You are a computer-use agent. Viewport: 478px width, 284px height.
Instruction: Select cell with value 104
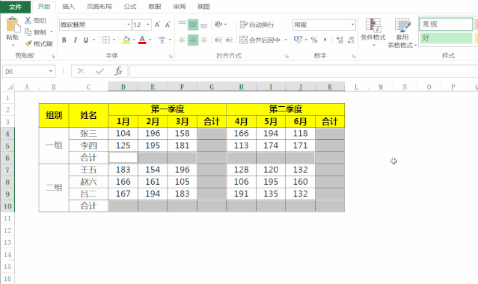(123, 134)
